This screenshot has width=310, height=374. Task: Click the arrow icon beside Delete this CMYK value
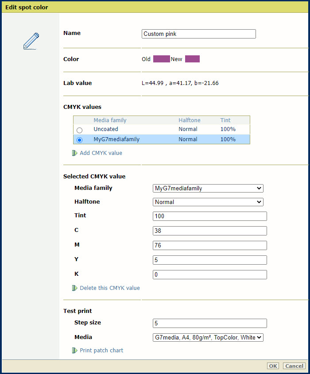click(x=74, y=288)
